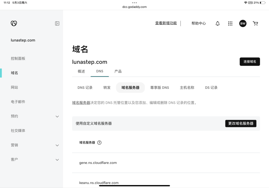
Task: Open the 主机名称 sub-tab
Action: (187, 88)
